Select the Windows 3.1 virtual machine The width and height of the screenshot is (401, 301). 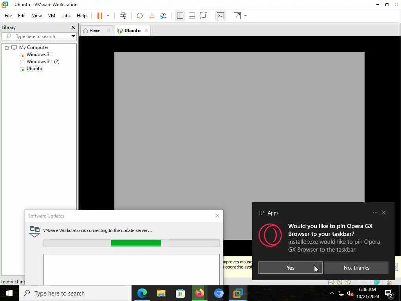(40, 54)
